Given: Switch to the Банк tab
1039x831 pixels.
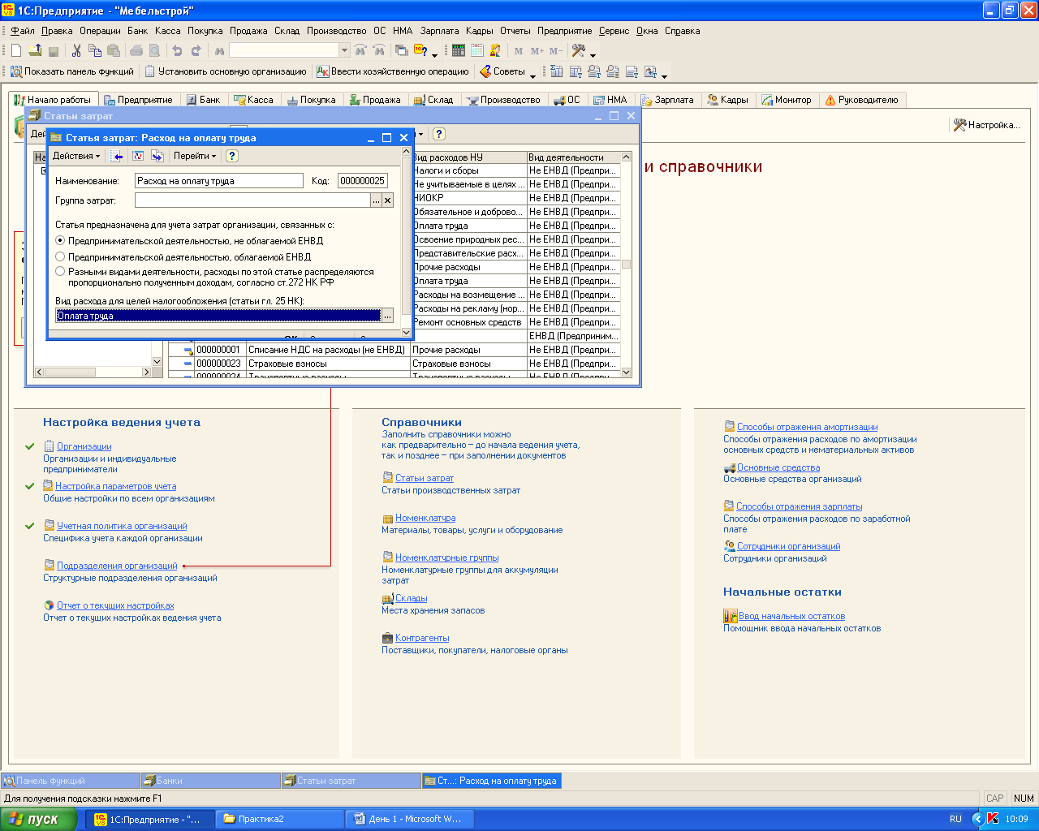Looking at the screenshot, I should [204, 100].
